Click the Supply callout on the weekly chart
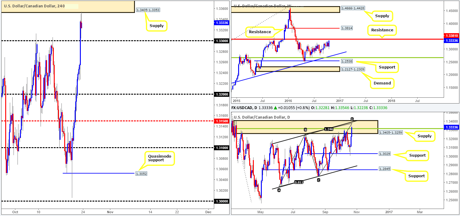This screenshot has height=216, width=460. point(382,16)
